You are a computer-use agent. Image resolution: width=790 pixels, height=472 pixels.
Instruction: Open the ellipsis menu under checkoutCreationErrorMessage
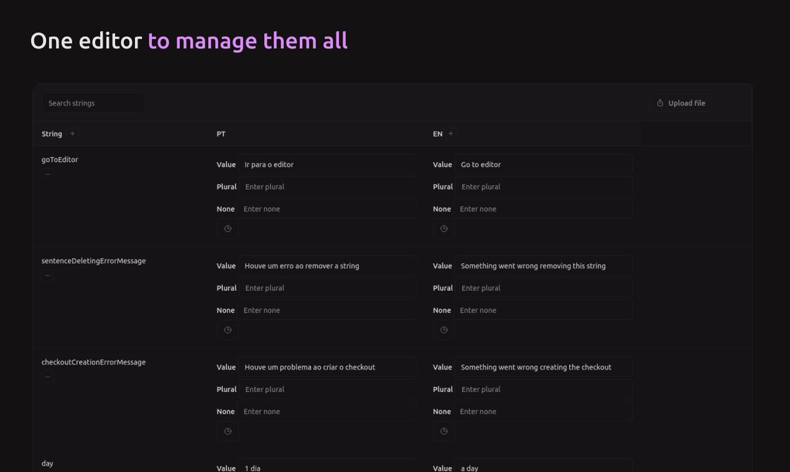pos(47,376)
